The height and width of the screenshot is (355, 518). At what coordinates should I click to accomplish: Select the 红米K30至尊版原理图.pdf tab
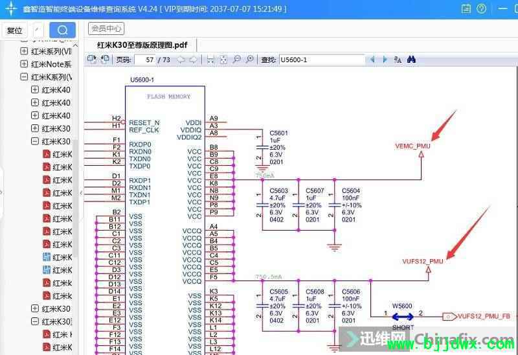click(142, 45)
